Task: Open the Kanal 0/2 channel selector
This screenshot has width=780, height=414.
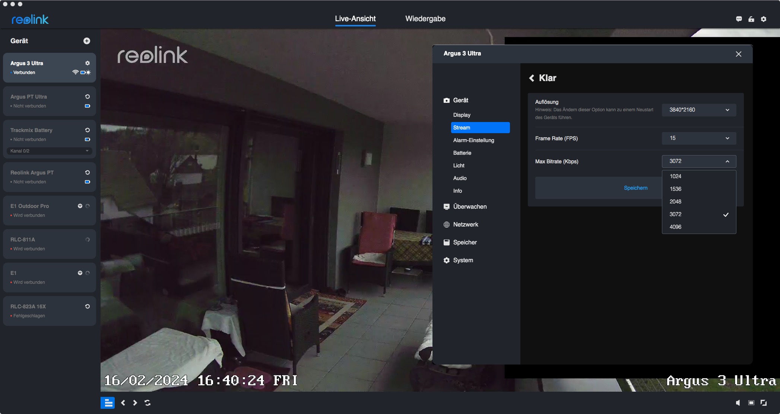Action: click(x=49, y=151)
